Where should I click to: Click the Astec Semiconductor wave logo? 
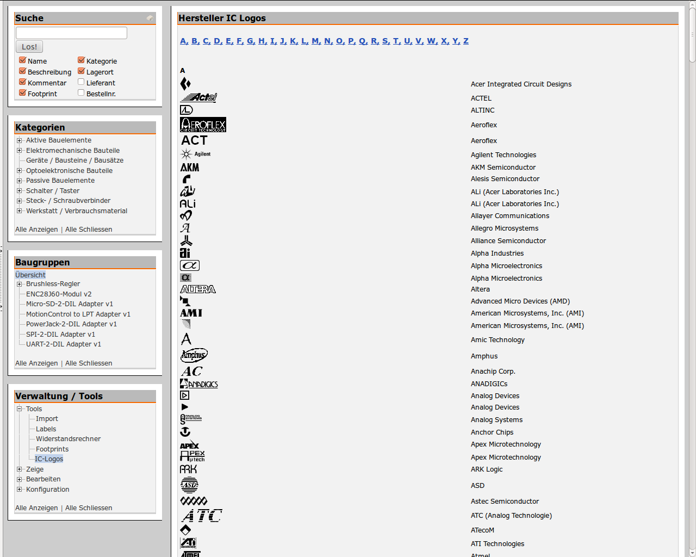click(x=194, y=501)
